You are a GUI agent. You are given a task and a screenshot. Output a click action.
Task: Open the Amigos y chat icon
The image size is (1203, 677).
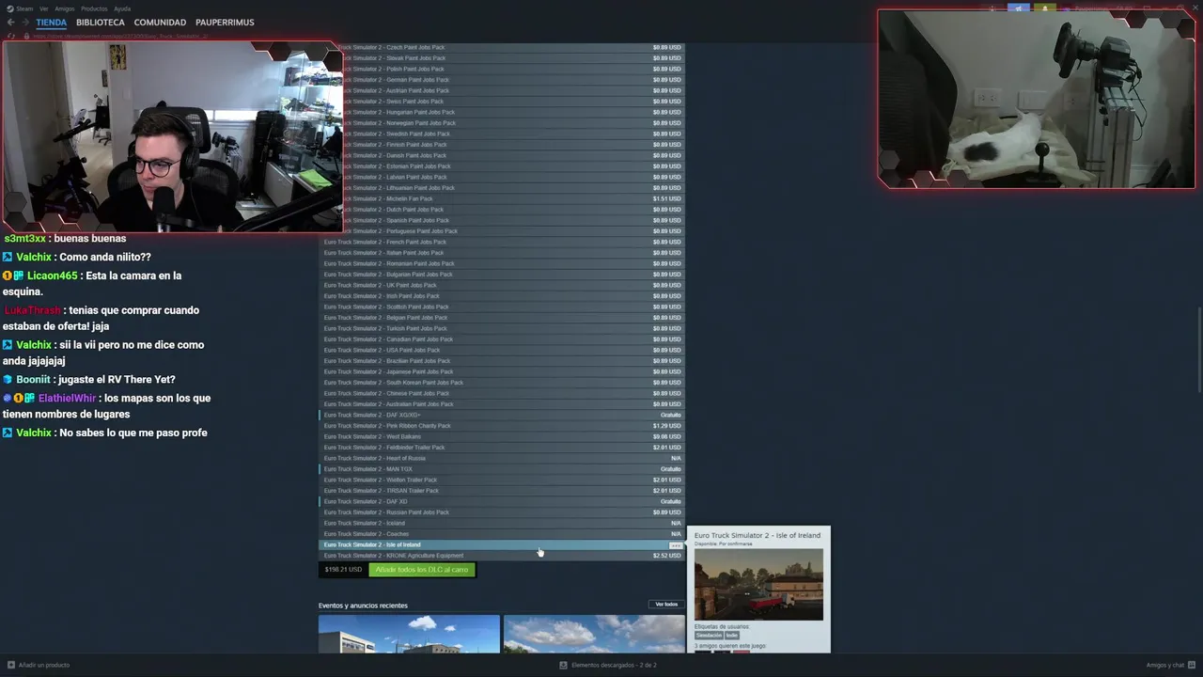point(1190,665)
